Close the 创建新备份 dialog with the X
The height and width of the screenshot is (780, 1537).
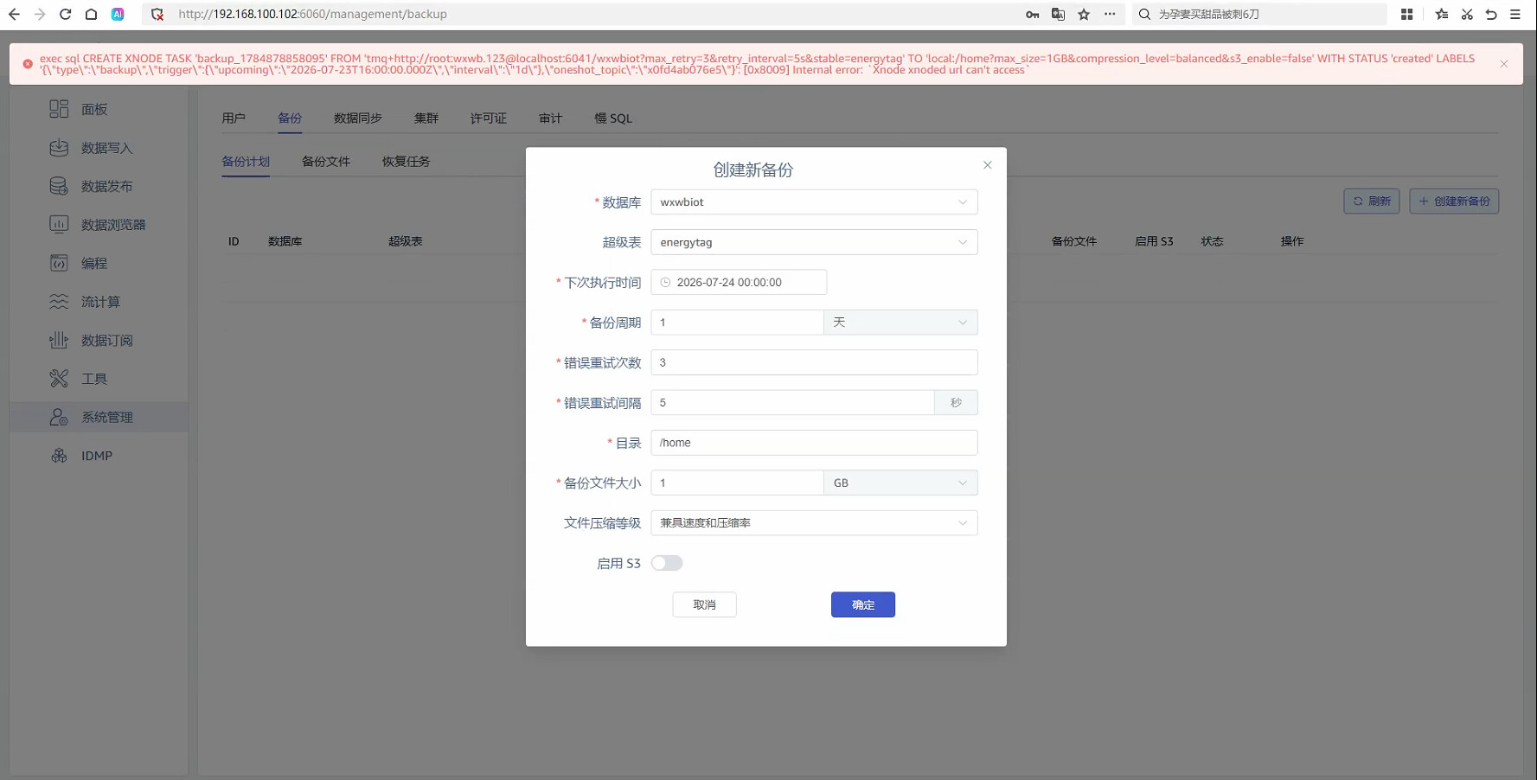click(x=988, y=165)
